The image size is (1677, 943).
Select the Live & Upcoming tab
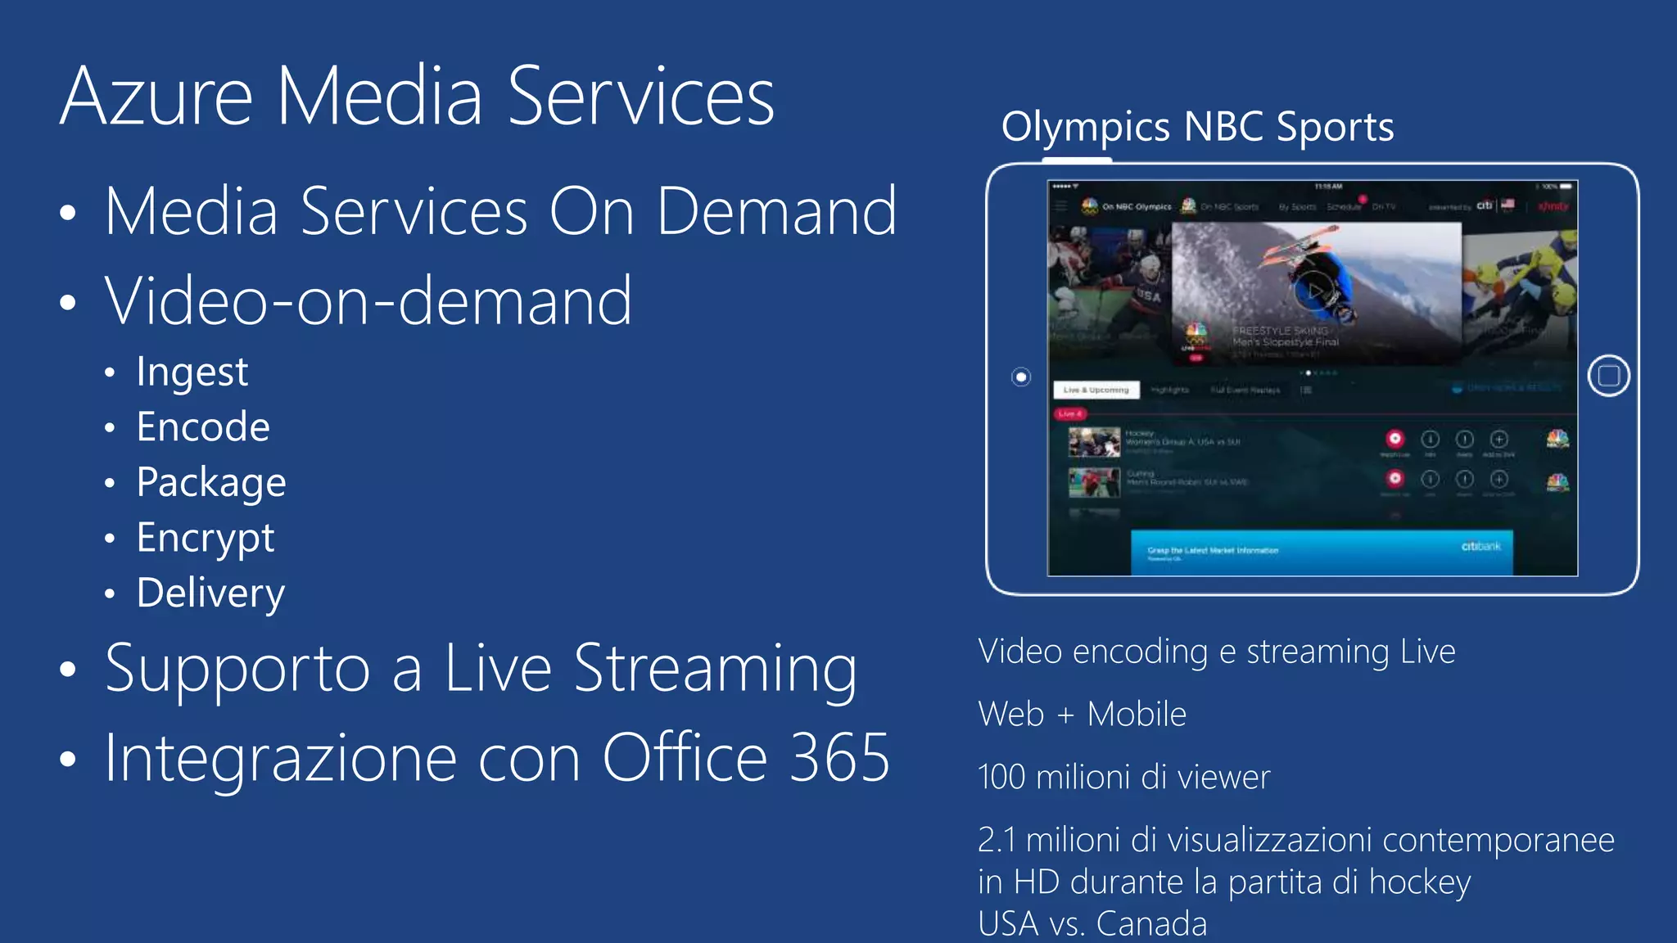1096,390
